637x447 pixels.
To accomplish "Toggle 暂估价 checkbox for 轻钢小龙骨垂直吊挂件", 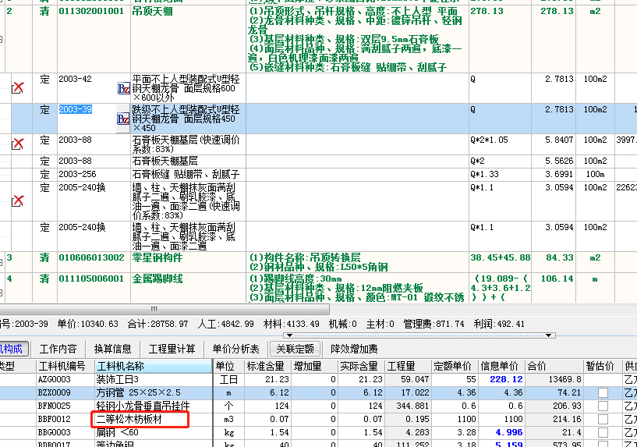I will pyautogui.click(x=603, y=406).
